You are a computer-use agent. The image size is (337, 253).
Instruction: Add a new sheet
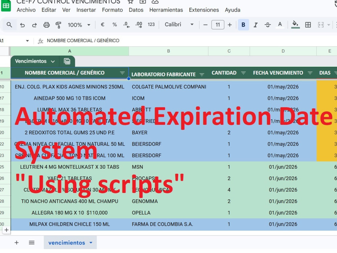[x=17, y=243]
